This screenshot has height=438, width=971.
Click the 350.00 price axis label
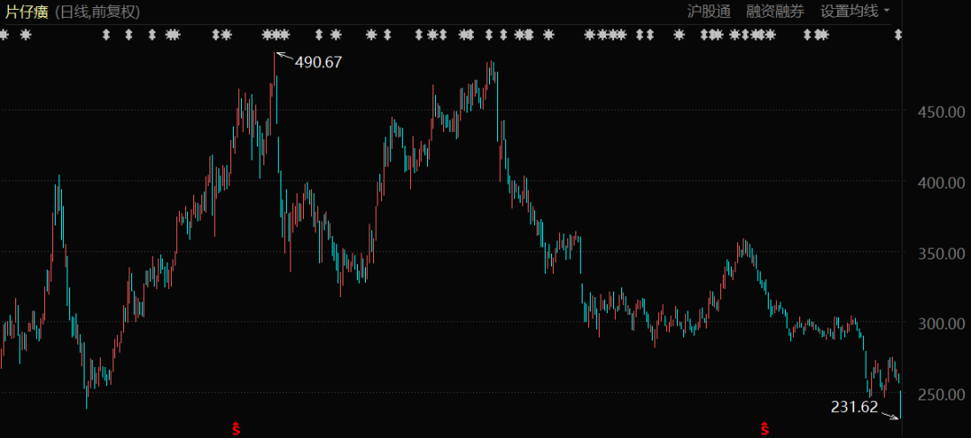pos(936,253)
